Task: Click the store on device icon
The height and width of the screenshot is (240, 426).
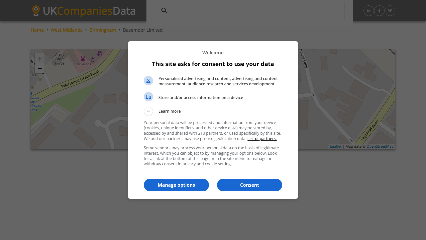Action: click(148, 97)
